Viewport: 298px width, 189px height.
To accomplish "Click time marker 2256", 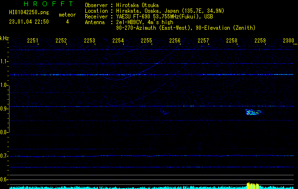I will point(175,40).
